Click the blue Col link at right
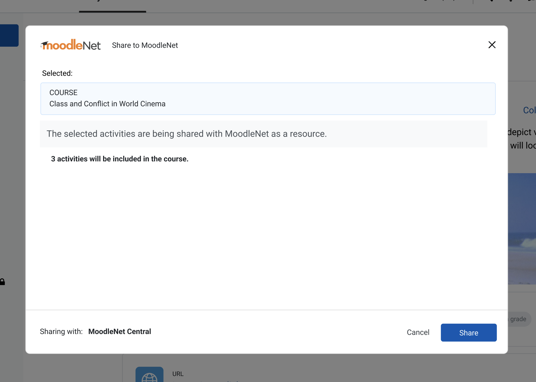The width and height of the screenshot is (536, 382). tap(529, 110)
